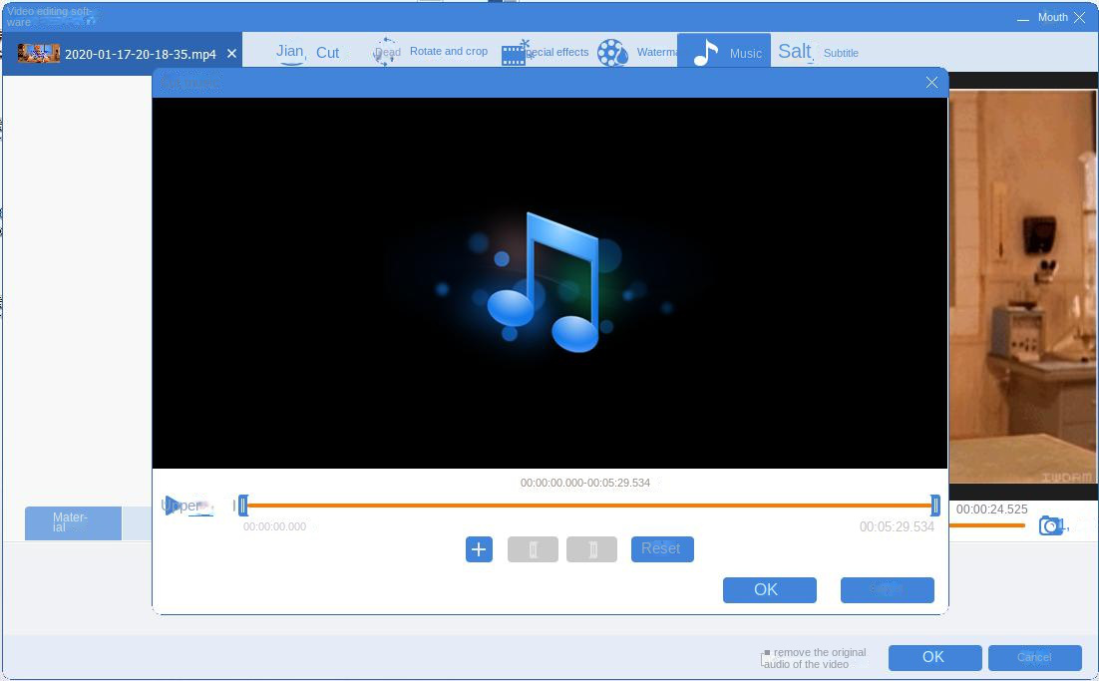Reset the audio trim selection
This screenshot has height=681, width=1099.
pyautogui.click(x=662, y=549)
